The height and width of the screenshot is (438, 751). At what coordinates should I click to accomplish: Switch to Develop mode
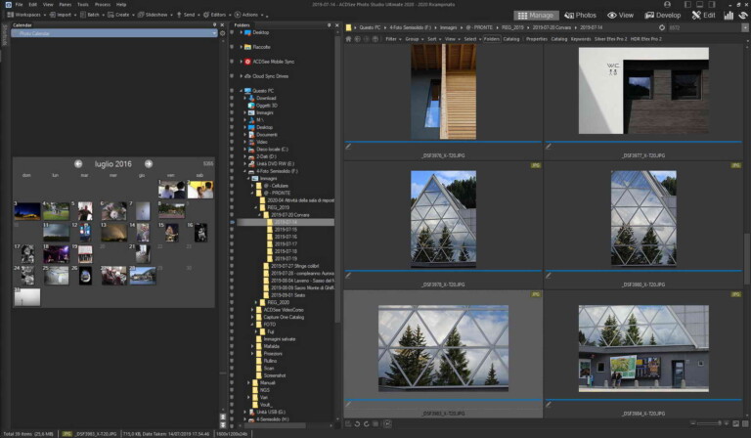click(662, 16)
